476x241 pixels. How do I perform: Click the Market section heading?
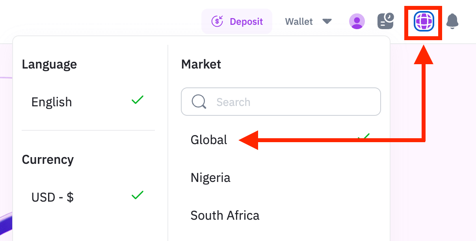[x=201, y=64]
